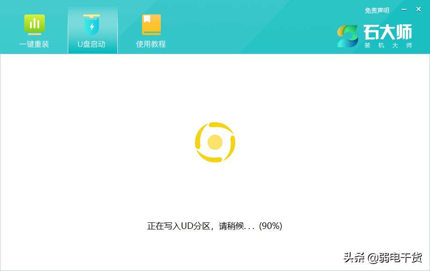The width and height of the screenshot is (430, 271).
Task: Click the U盘启动 lightning shield icon
Action: (x=92, y=25)
